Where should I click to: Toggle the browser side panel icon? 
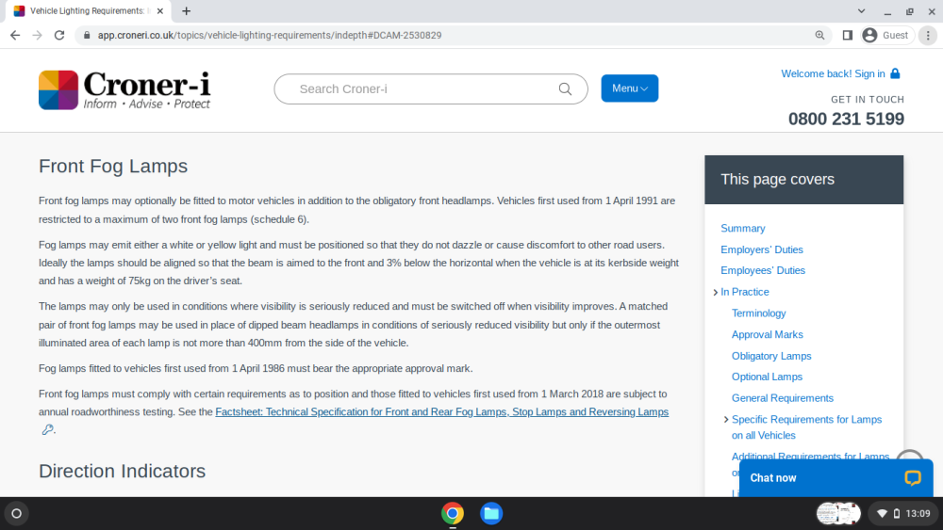(x=848, y=36)
